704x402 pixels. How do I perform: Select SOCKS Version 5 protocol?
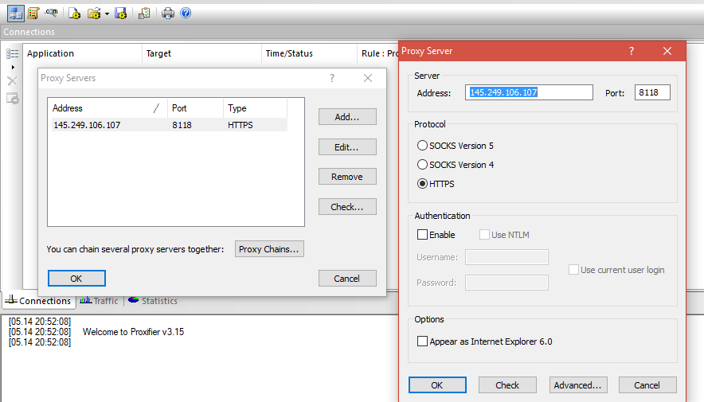click(x=423, y=146)
